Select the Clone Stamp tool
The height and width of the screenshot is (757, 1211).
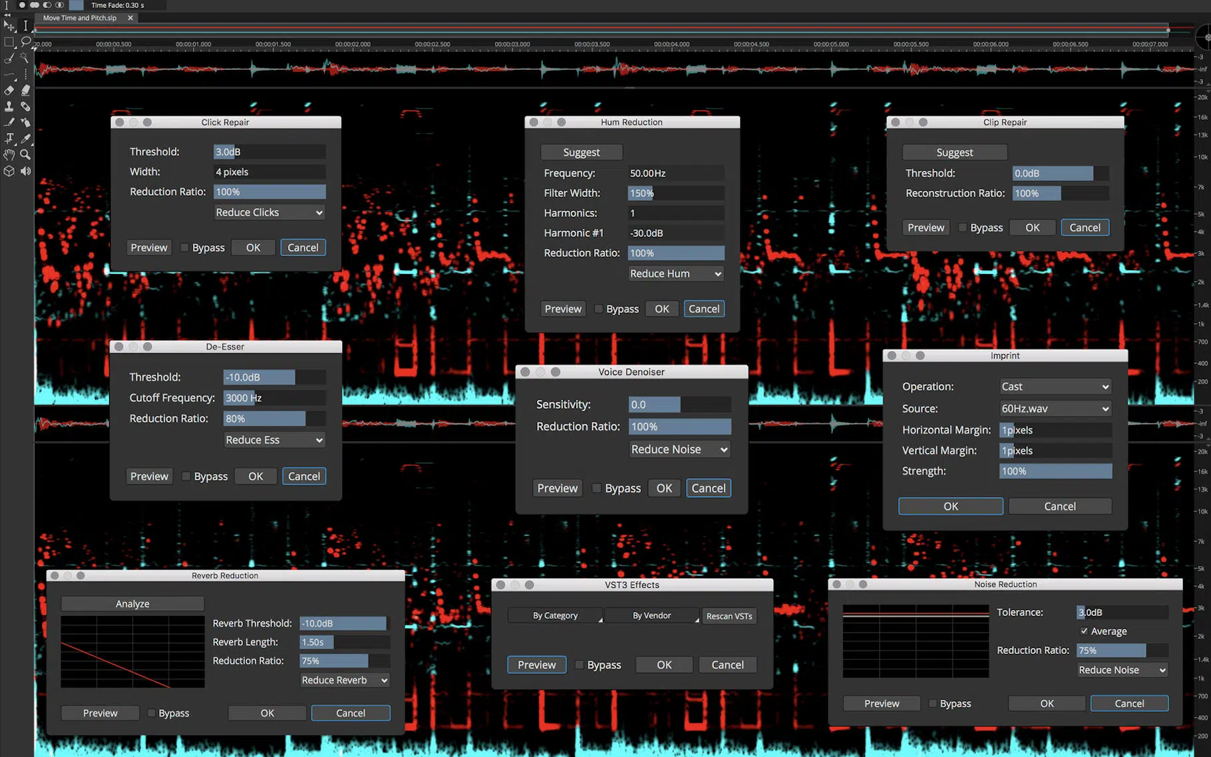point(9,106)
